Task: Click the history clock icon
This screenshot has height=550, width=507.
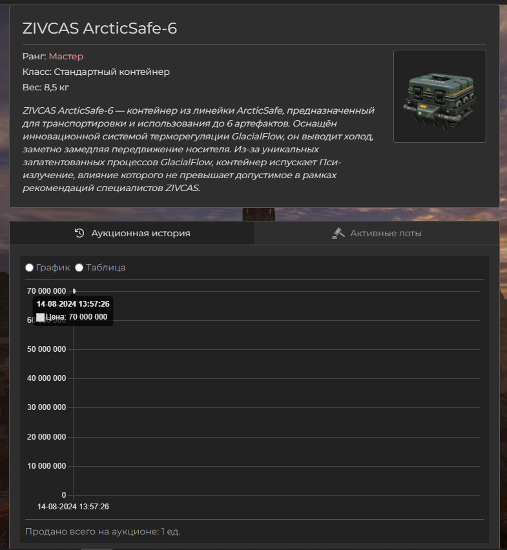Action: [79, 233]
